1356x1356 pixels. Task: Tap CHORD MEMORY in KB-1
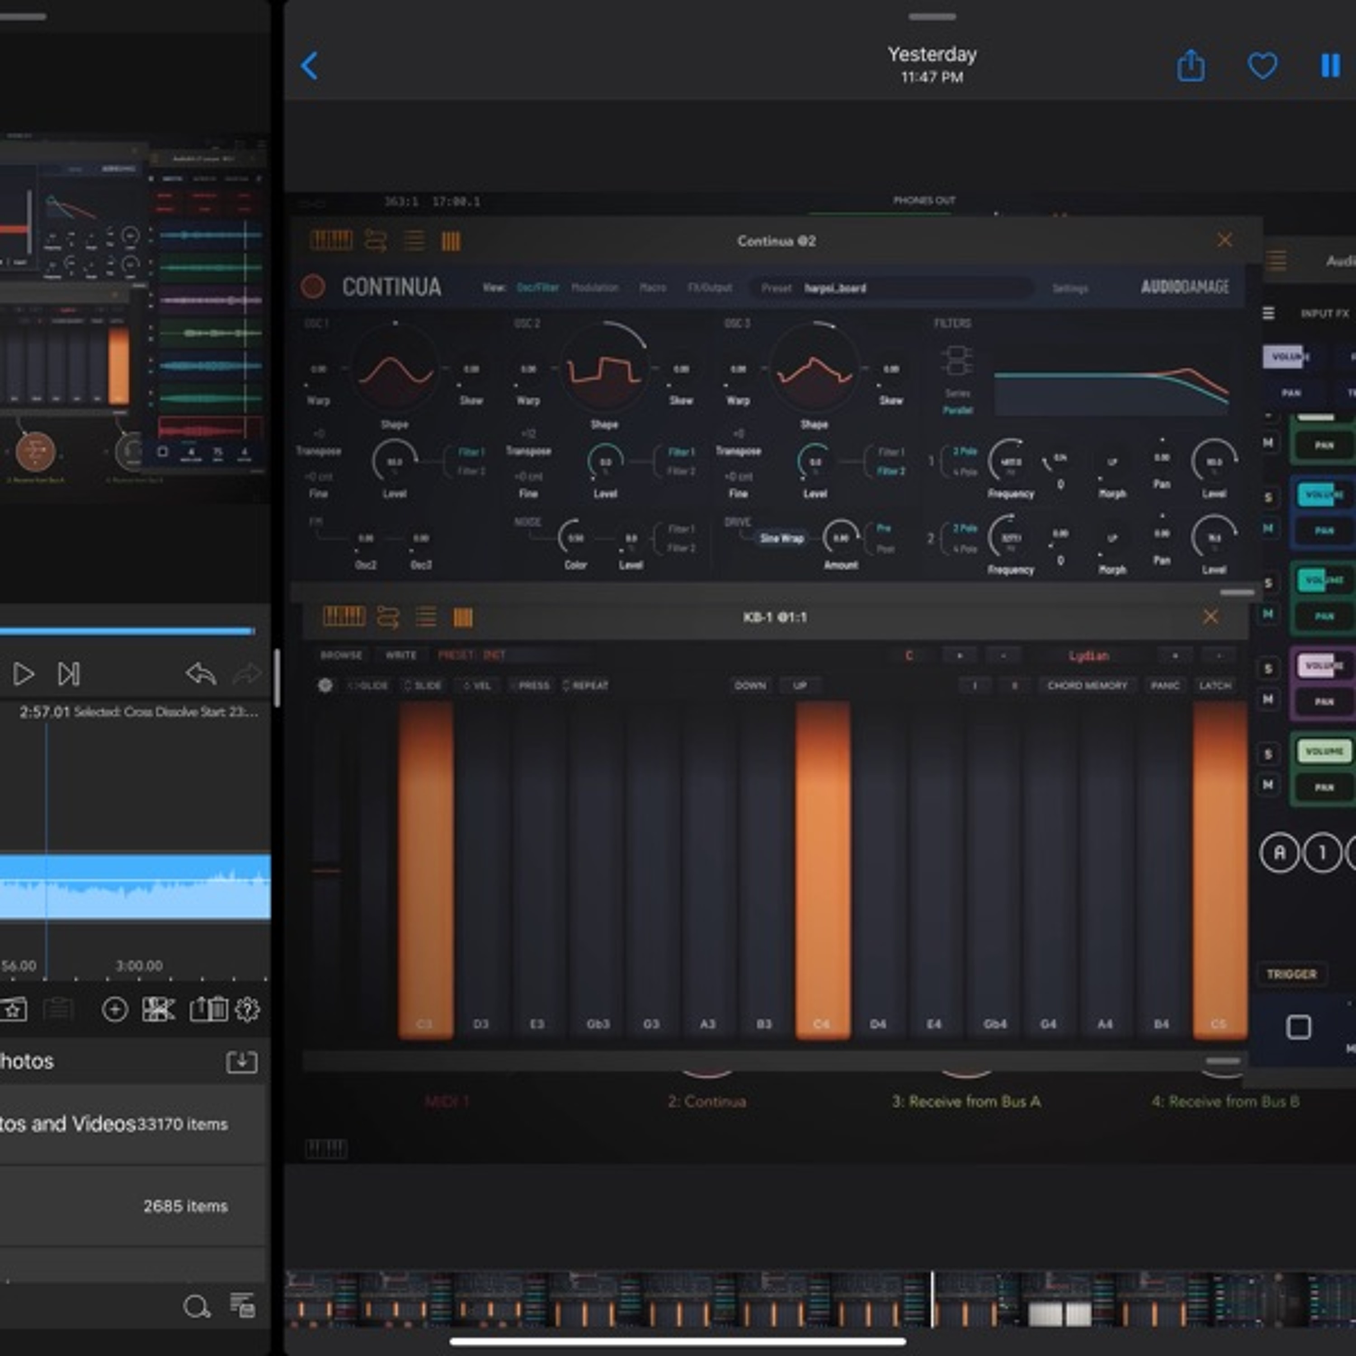click(1087, 686)
